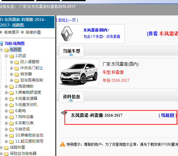Viewport: 178px width, 156px height.
Task: Open the 东风雷诺(国内) brand link
Action: point(96,30)
